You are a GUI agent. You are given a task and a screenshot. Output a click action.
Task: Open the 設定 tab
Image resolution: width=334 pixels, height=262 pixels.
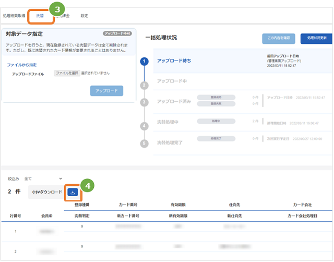coord(84,16)
